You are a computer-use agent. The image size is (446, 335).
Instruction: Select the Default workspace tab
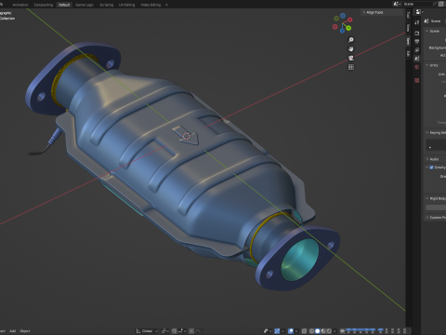point(64,5)
